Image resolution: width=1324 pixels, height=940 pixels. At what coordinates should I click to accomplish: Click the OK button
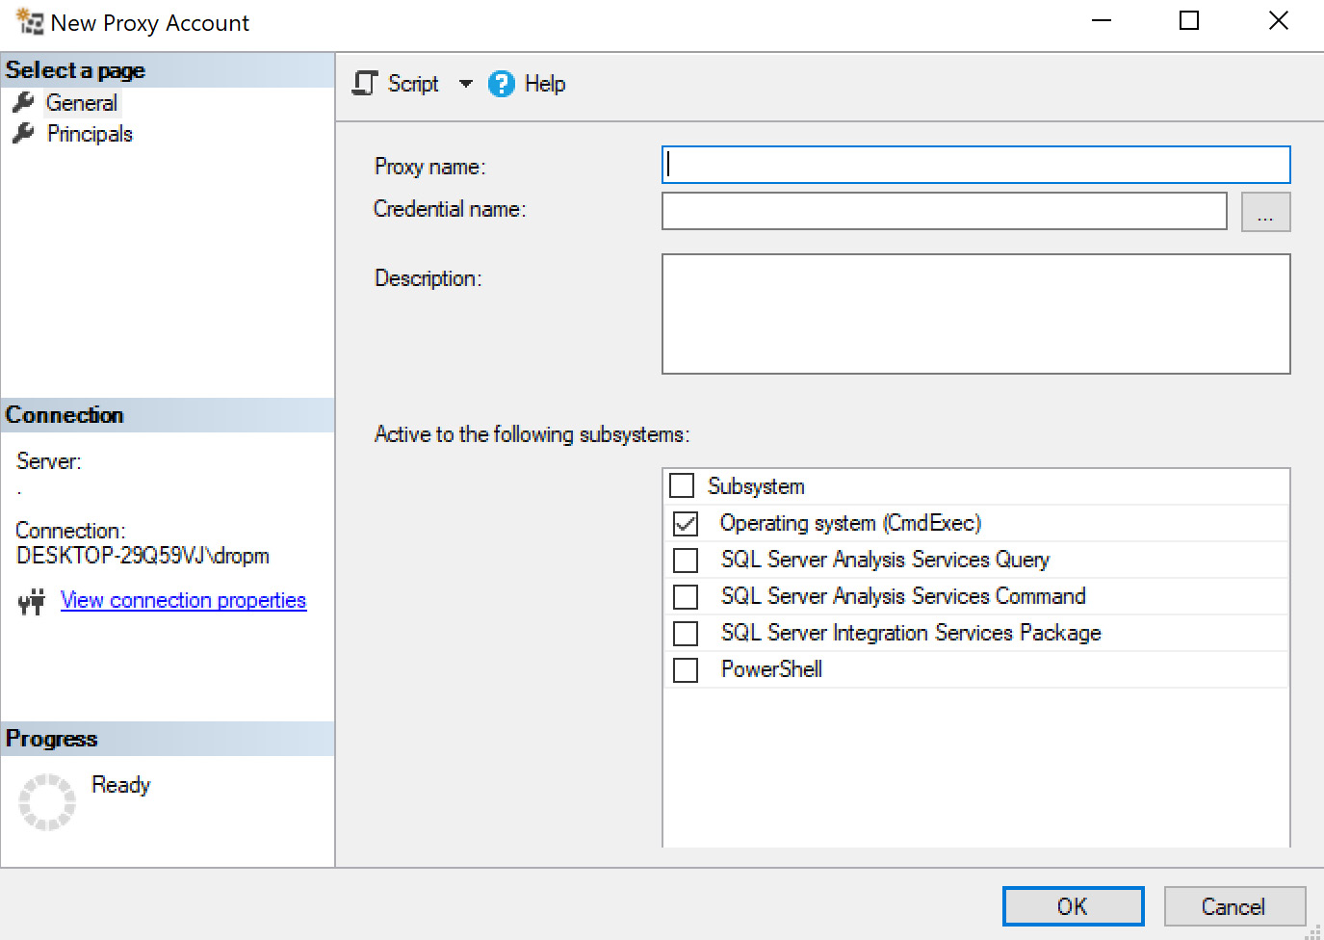click(1073, 905)
